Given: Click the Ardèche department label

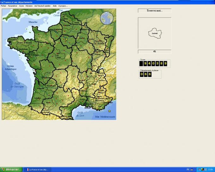Looking at the screenshot, I should [83, 91].
